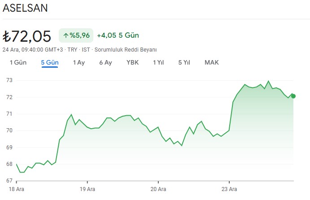Open the YBK year-to-date tab
The image size is (310, 200).
pyautogui.click(x=132, y=62)
